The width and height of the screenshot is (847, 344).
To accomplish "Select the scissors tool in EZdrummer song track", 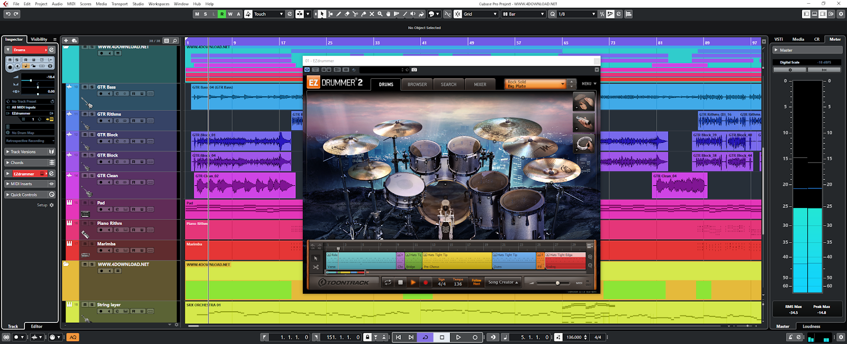I will click(x=316, y=267).
